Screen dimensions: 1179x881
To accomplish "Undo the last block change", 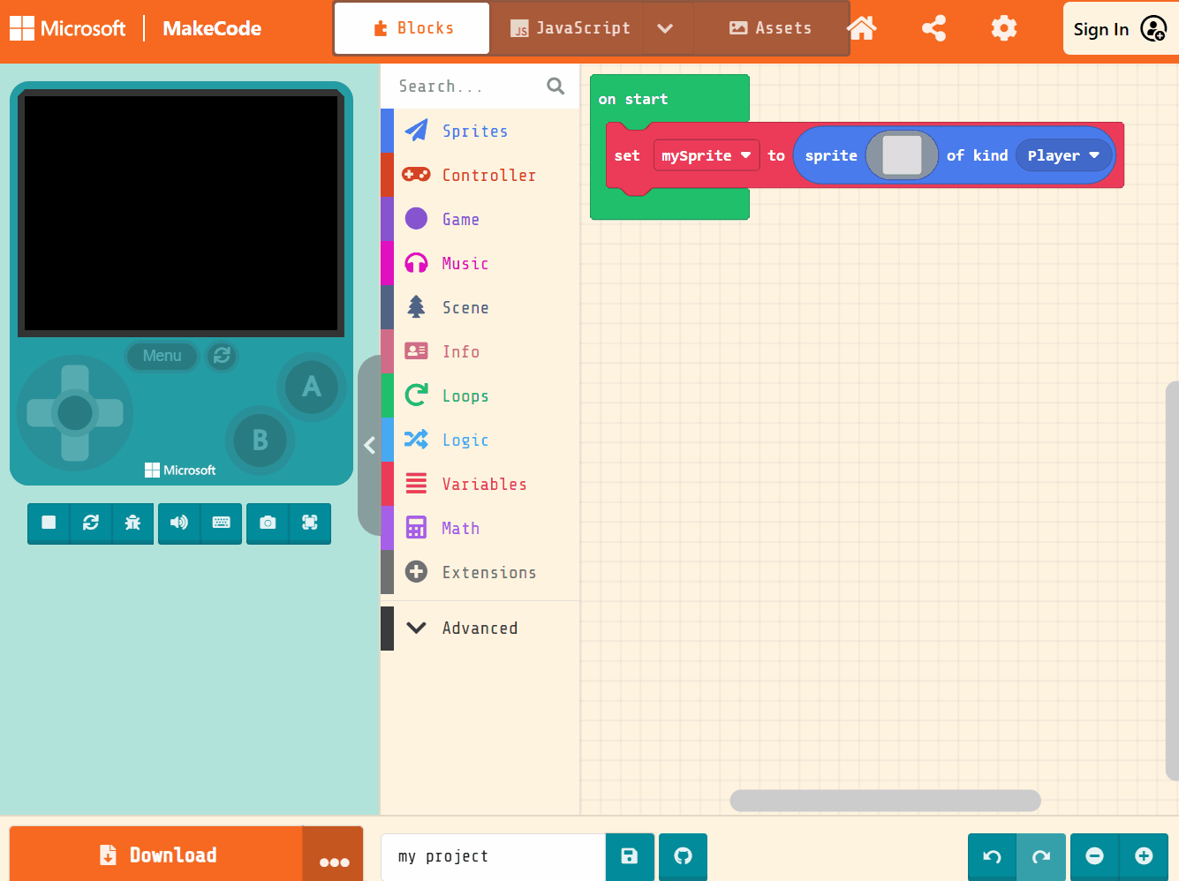I will [x=992, y=856].
